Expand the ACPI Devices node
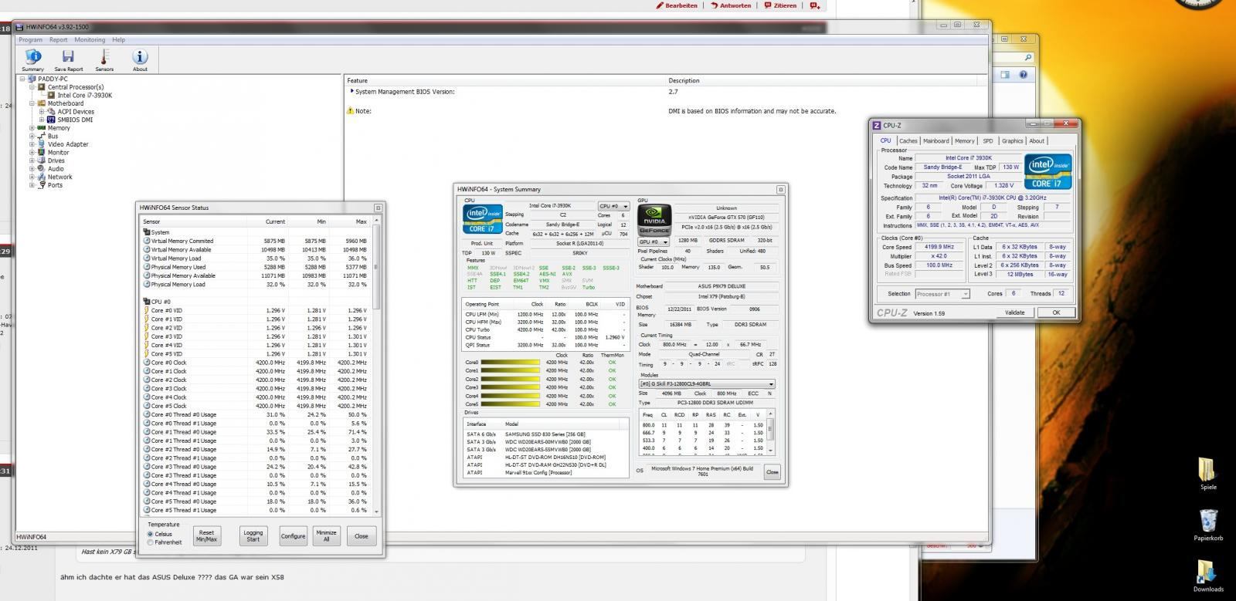 (x=42, y=112)
